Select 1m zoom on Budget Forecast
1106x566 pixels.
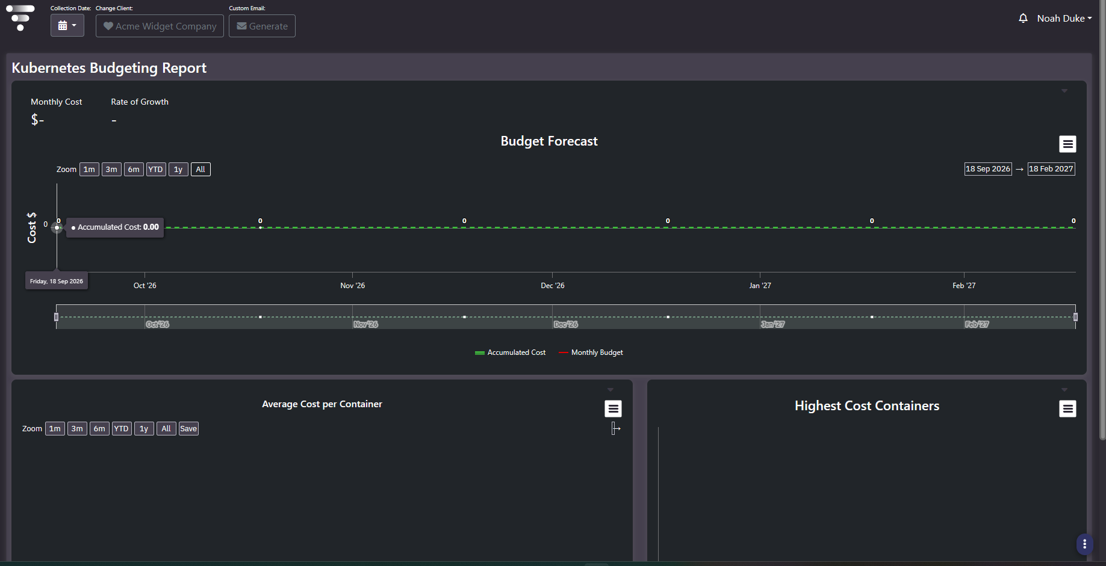coord(89,170)
